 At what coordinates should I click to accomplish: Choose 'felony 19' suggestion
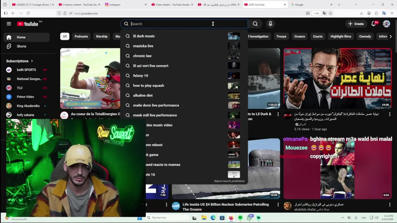(x=184, y=76)
